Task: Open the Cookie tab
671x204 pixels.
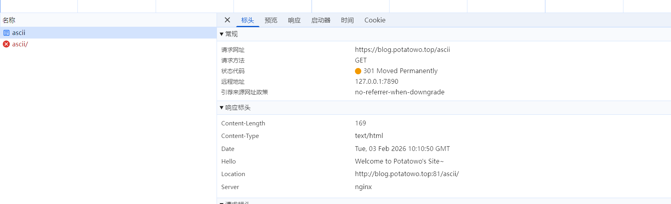Action: point(375,20)
